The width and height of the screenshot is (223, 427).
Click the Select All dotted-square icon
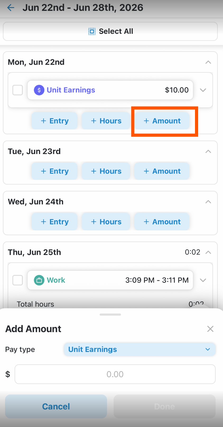[92, 31]
